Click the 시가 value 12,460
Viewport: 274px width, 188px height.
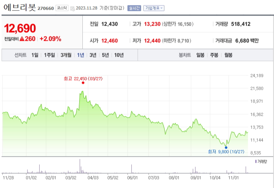point(110,41)
